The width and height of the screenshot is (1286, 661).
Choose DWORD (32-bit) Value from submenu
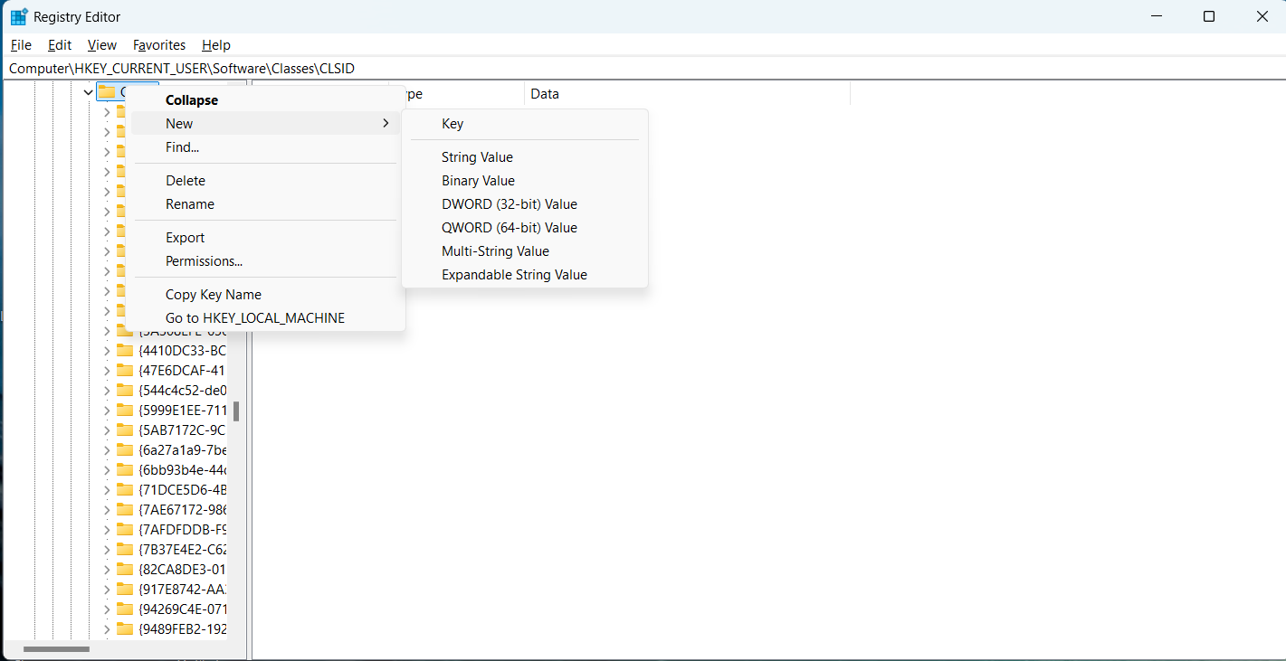click(509, 204)
